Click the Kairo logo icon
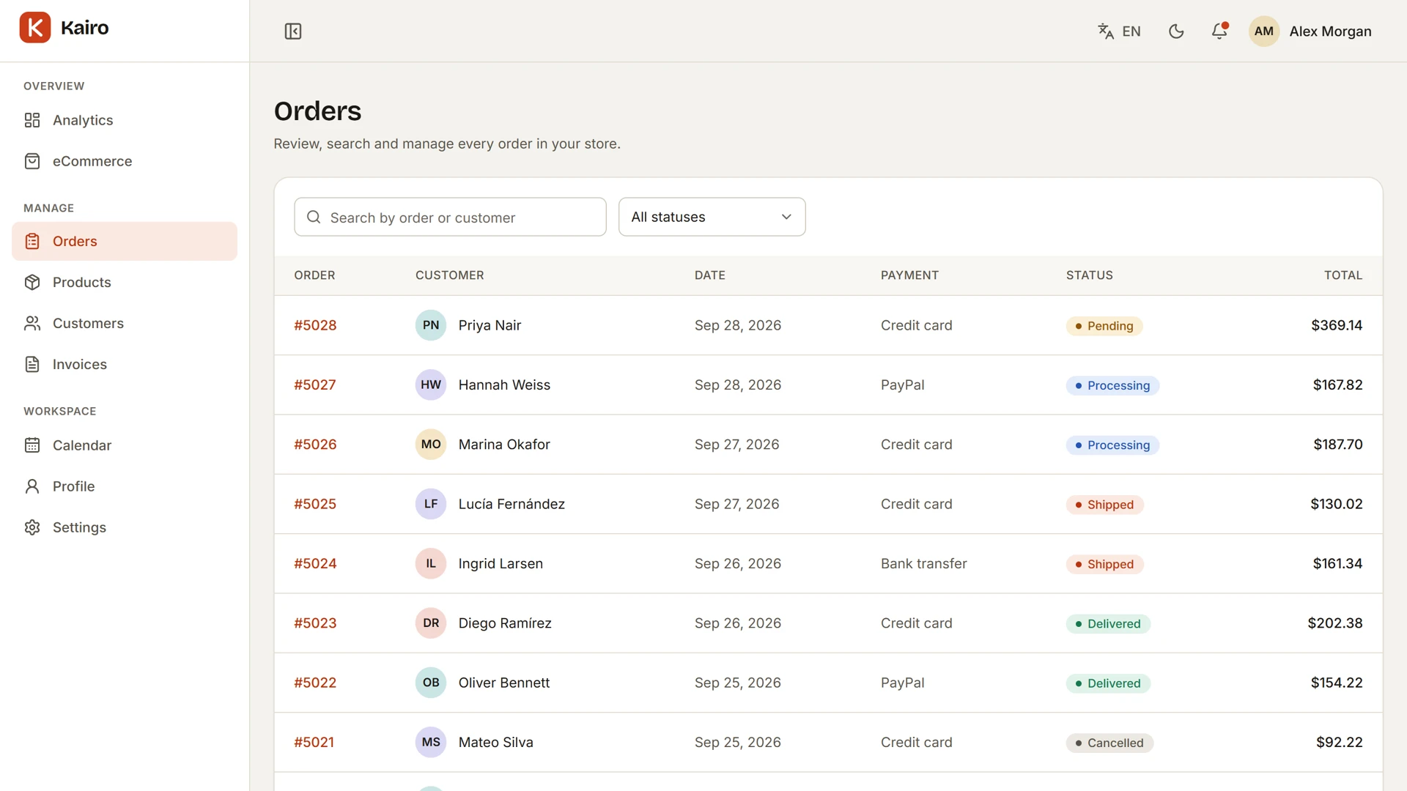 pyautogui.click(x=35, y=28)
